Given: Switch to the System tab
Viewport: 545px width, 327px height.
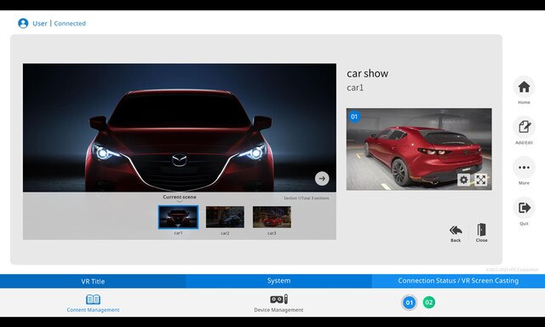Looking at the screenshot, I should point(278,281).
